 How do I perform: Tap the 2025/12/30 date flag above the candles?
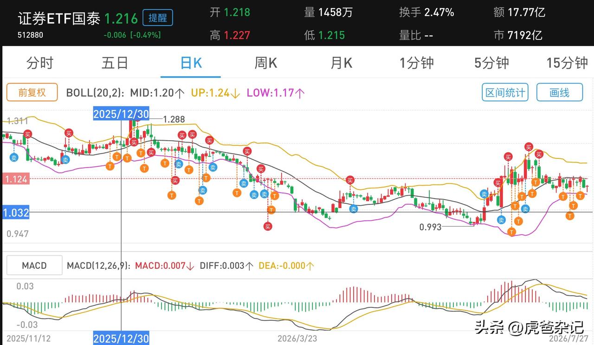(121, 114)
